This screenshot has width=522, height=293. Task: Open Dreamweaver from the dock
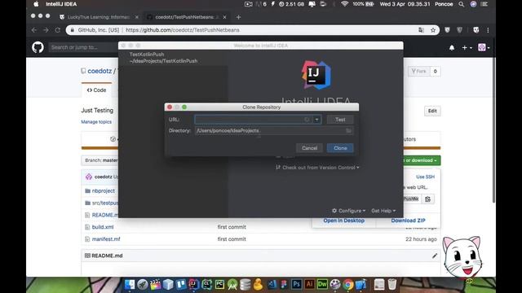pos(322,284)
